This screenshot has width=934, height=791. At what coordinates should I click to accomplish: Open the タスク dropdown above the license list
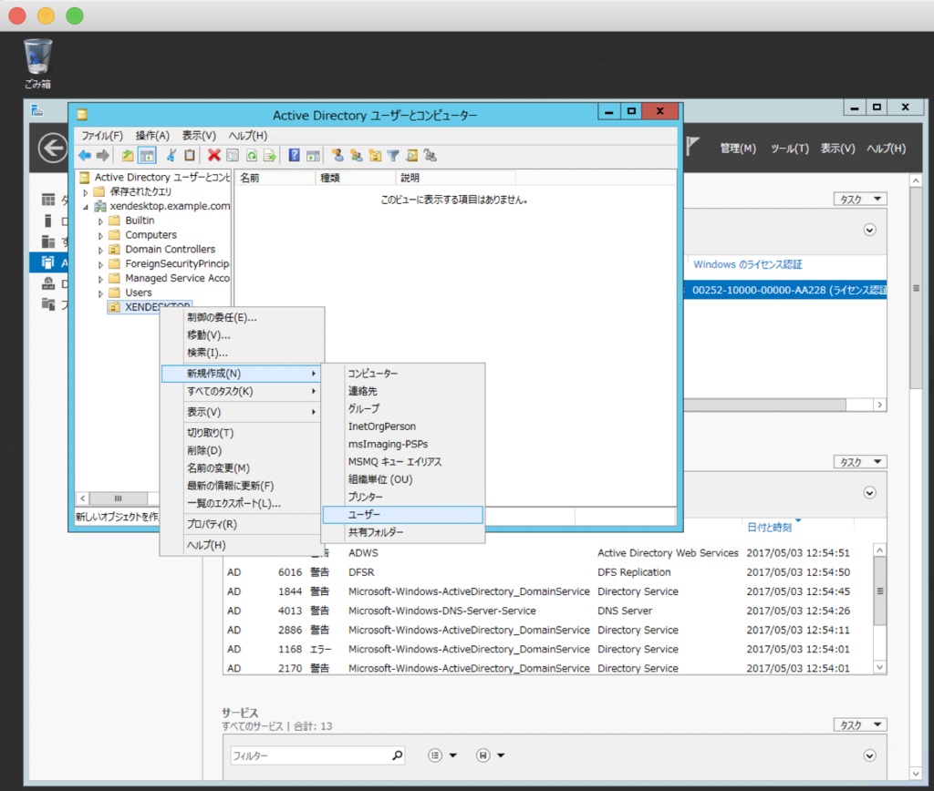860,200
